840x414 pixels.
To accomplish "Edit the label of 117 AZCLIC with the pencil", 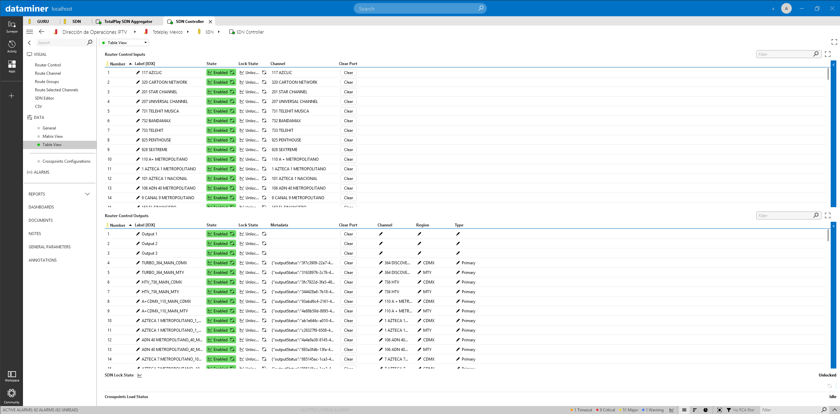I will point(138,72).
